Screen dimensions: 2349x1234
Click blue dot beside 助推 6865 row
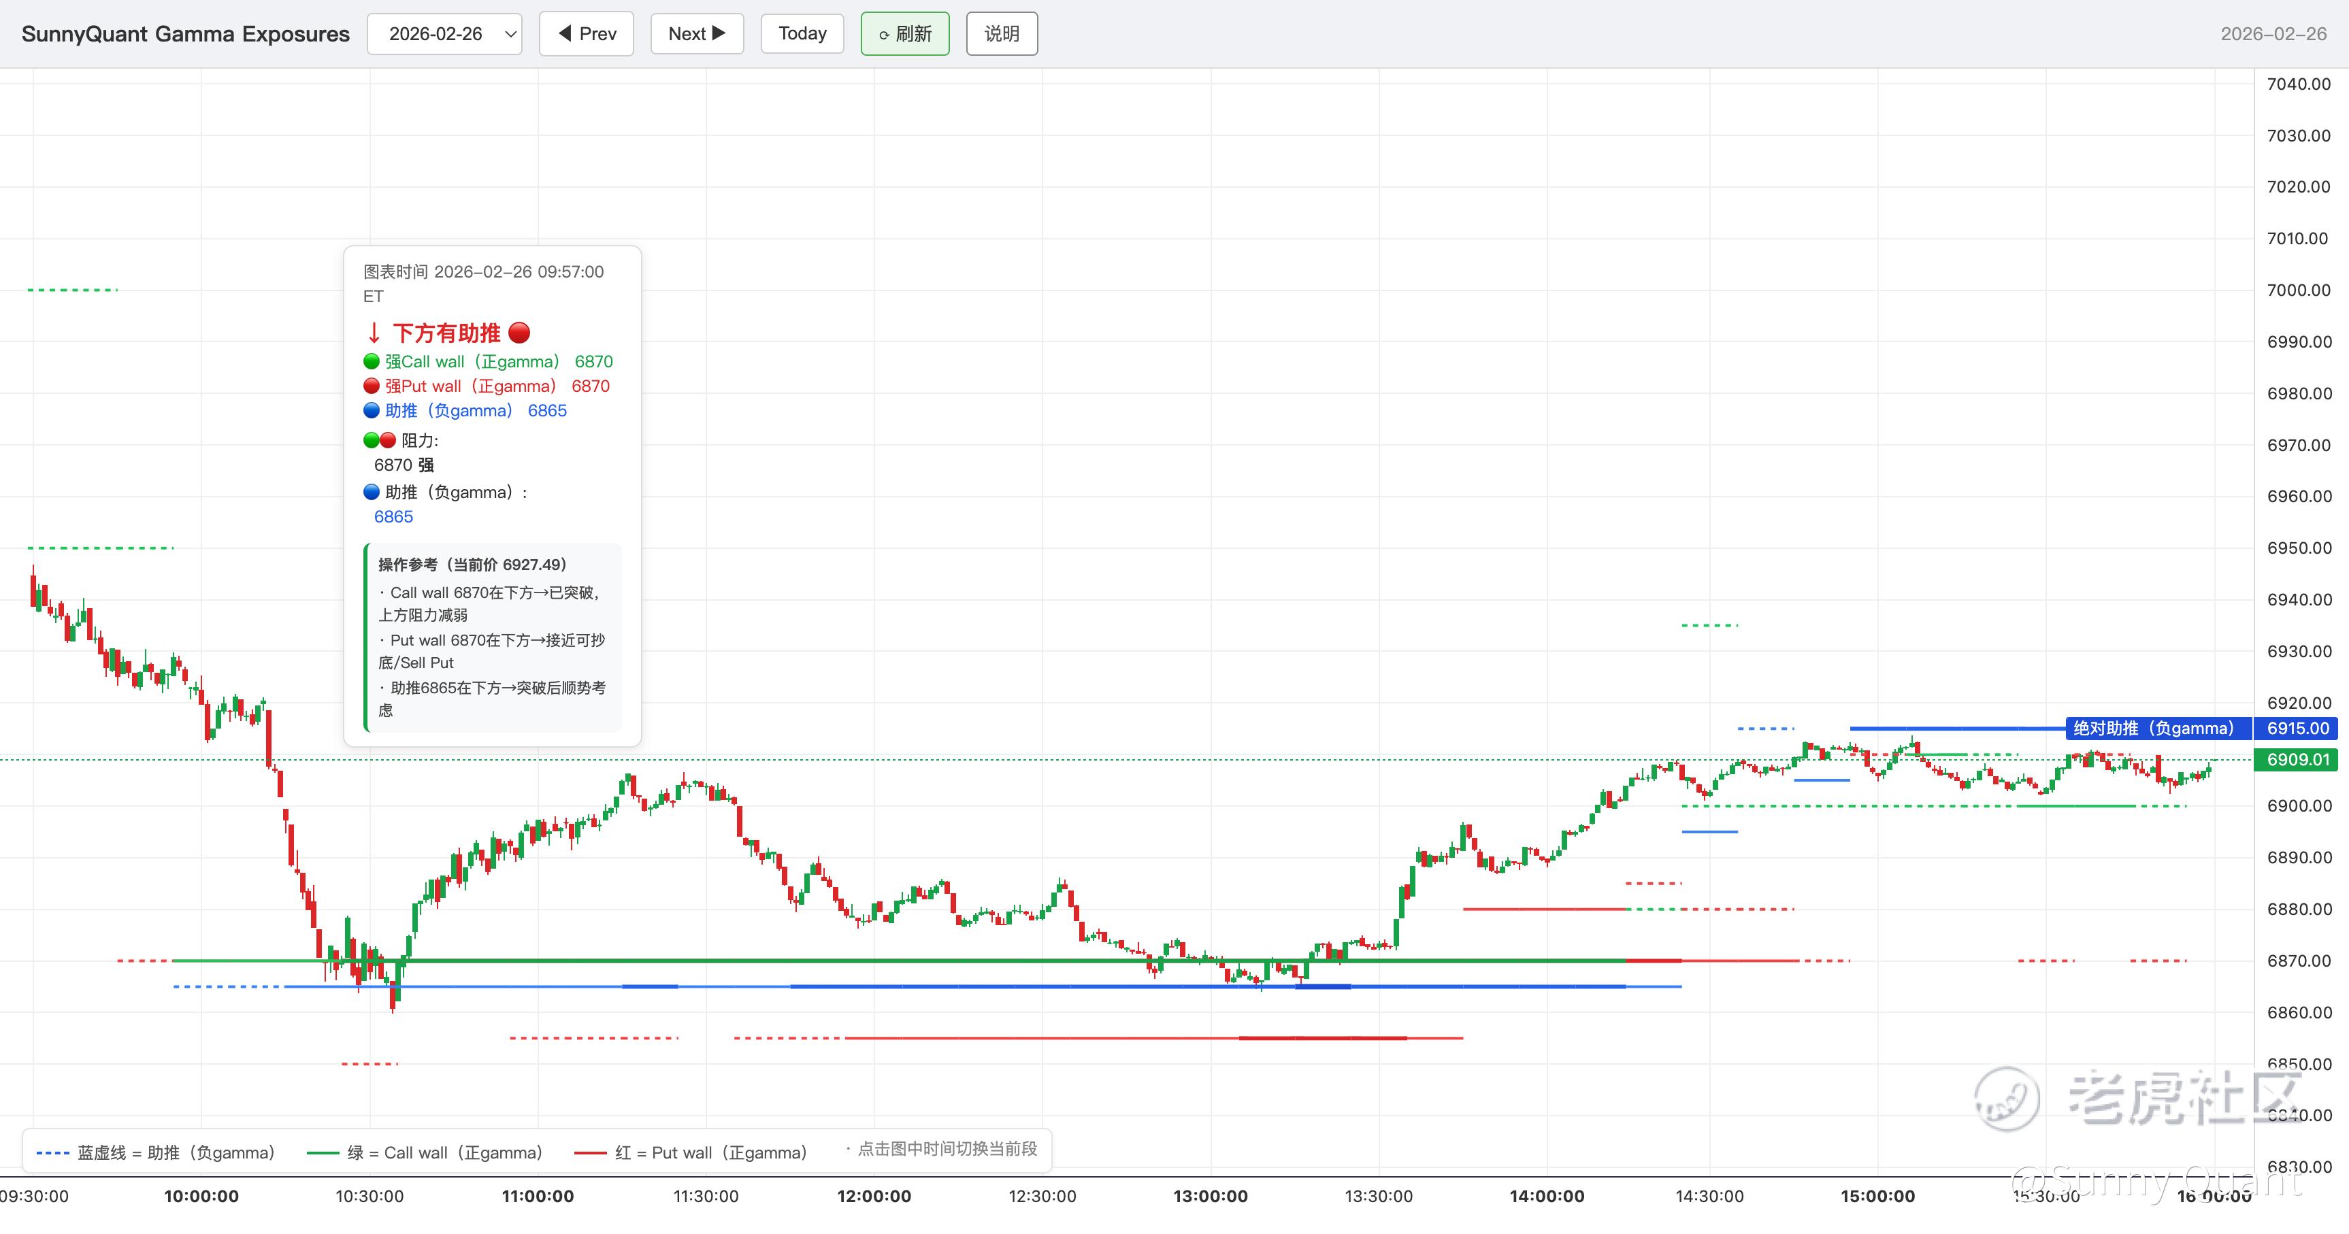click(371, 411)
